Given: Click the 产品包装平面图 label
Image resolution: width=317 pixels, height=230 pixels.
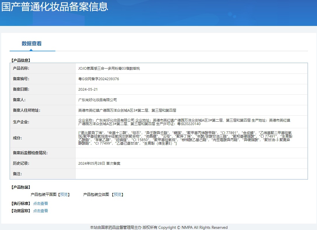Looking at the screenshot, I should pos(44,194).
